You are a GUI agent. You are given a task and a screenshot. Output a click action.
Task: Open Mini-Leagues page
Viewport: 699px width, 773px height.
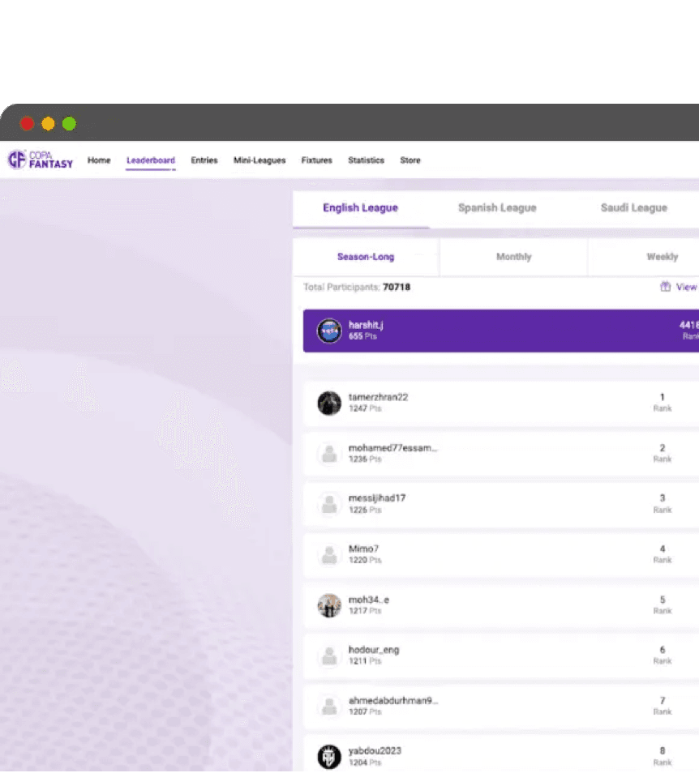click(x=259, y=160)
